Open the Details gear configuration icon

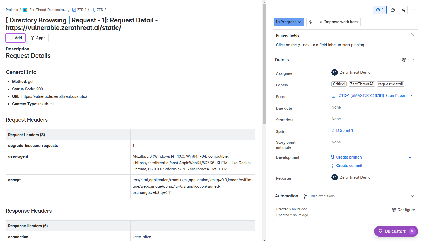(404, 60)
